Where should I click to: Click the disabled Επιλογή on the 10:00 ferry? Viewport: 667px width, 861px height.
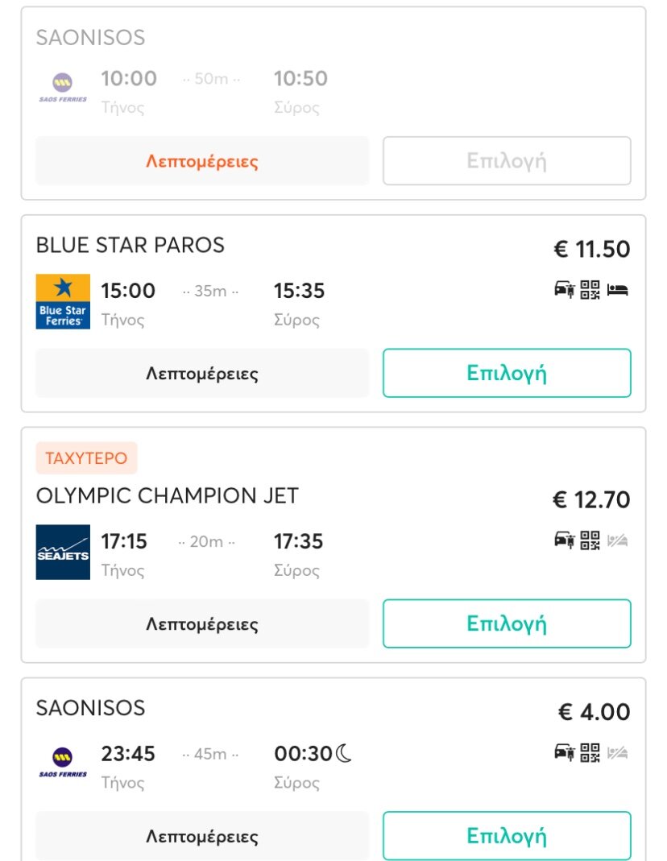(507, 161)
